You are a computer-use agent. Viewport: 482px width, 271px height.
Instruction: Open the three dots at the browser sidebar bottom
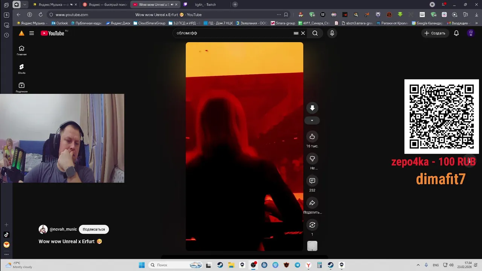6,254
